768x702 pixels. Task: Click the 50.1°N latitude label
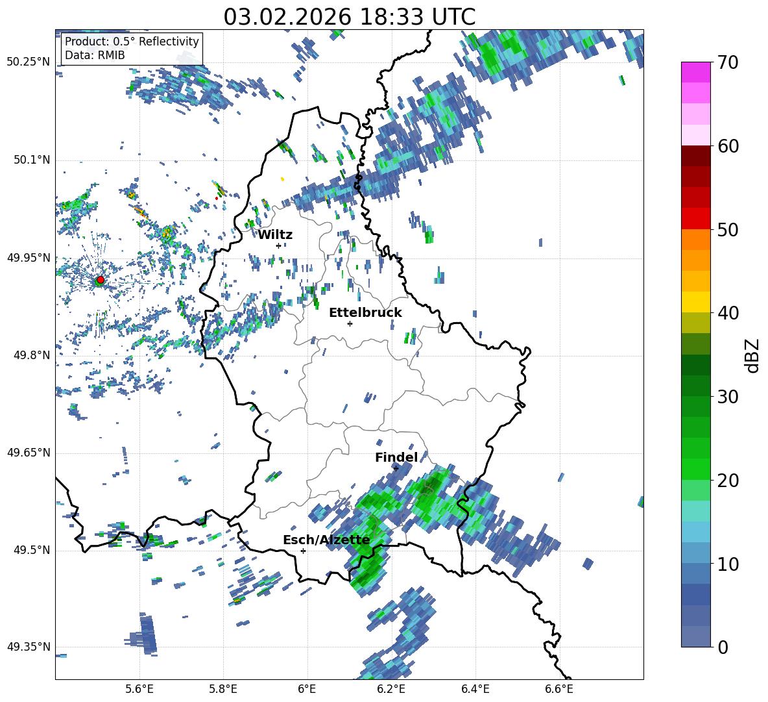[32, 160]
